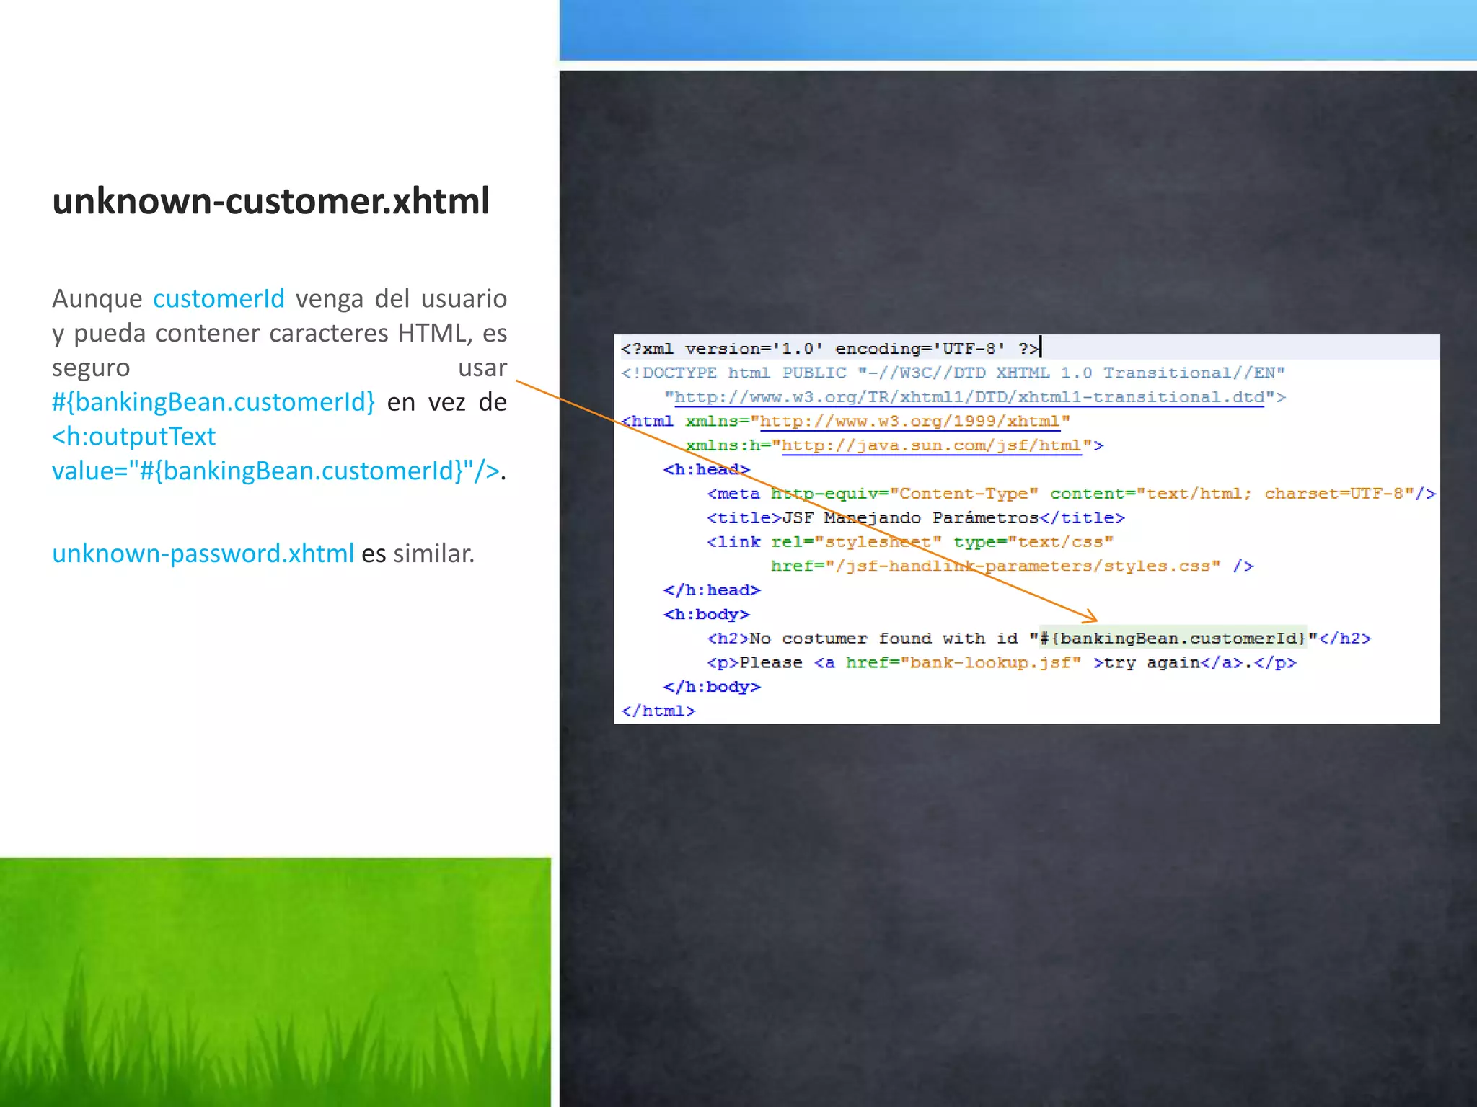Open the www.w3.org/1999/xhtml namespace URL
Screen dimensions: 1477x1107
tap(910, 421)
